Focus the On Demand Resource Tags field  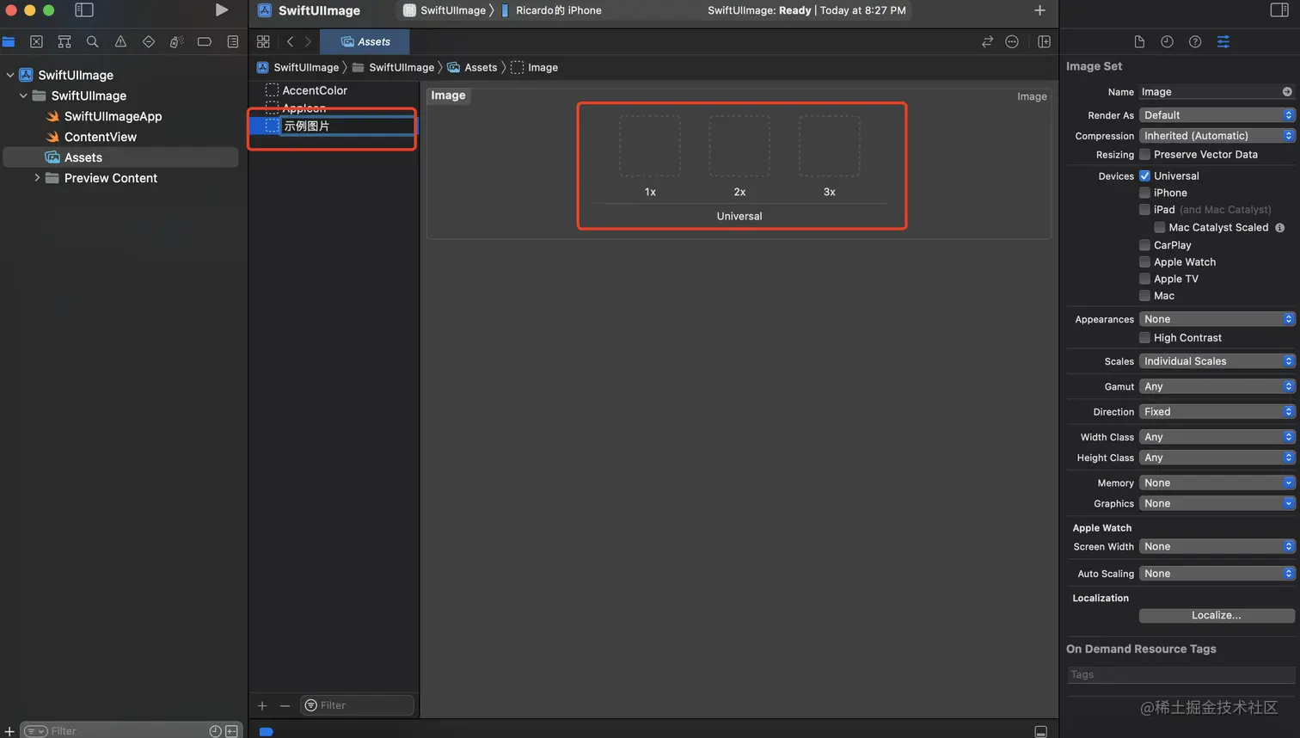[x=1181, y=674]
